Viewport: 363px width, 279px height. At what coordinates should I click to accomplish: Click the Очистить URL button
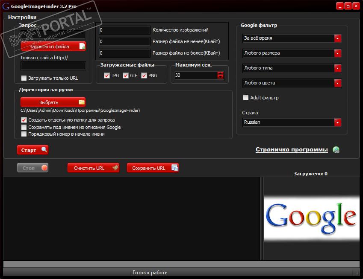[93, 168]
